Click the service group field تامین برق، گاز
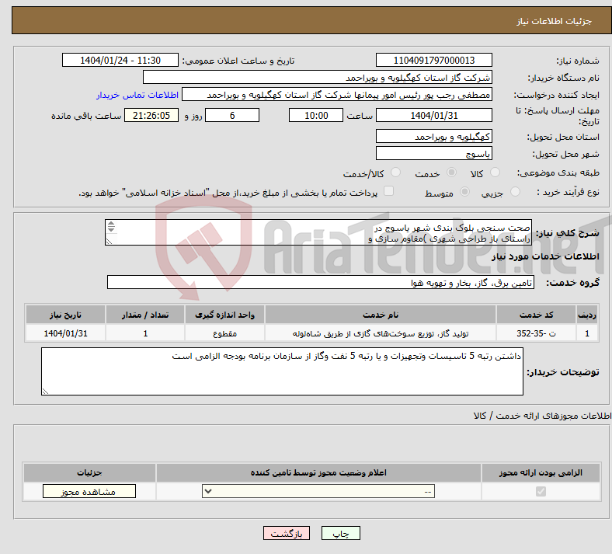The height and width of the screenshot is (554, 612). point(321,282)
